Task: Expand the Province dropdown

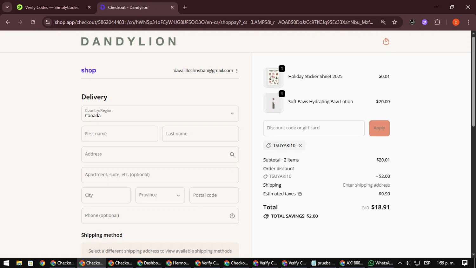Action: [x=160, y=195]
